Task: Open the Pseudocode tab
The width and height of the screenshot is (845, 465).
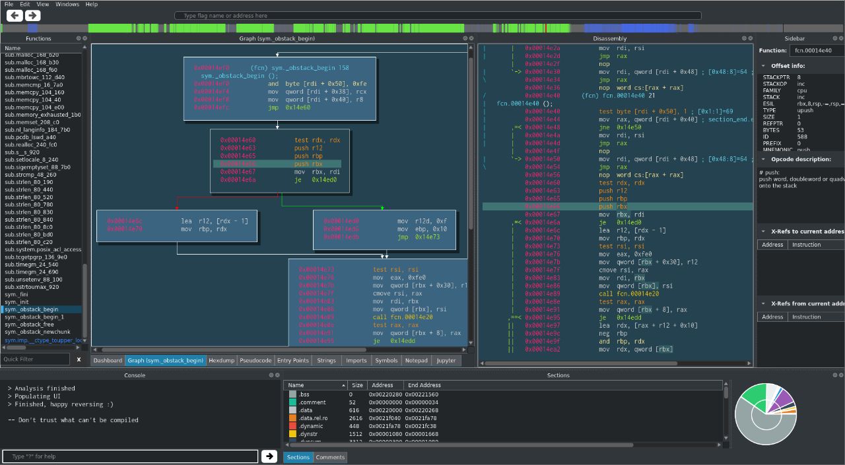Action: click(x=255, y=361)
